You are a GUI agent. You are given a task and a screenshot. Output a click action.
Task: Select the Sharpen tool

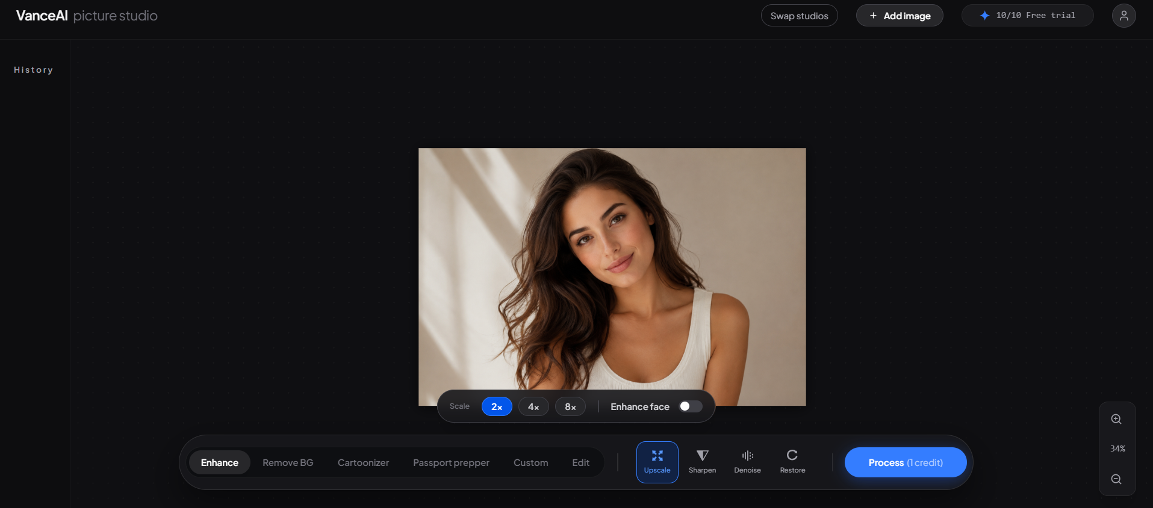pos(702,462)
